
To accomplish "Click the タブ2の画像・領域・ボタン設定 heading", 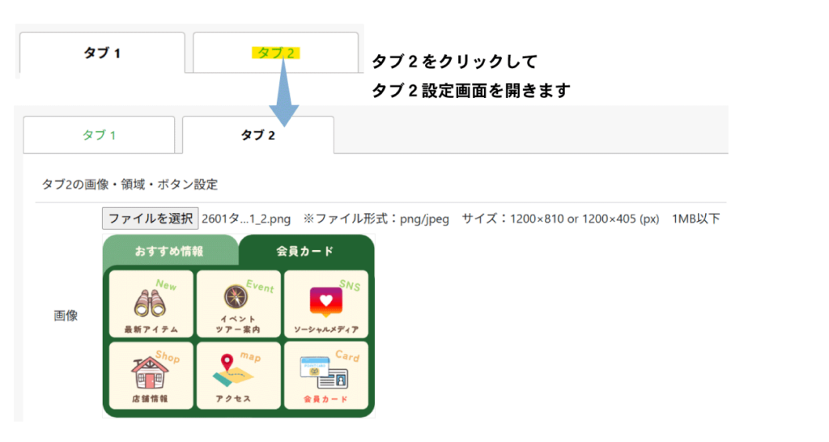I will pos(130,184).
